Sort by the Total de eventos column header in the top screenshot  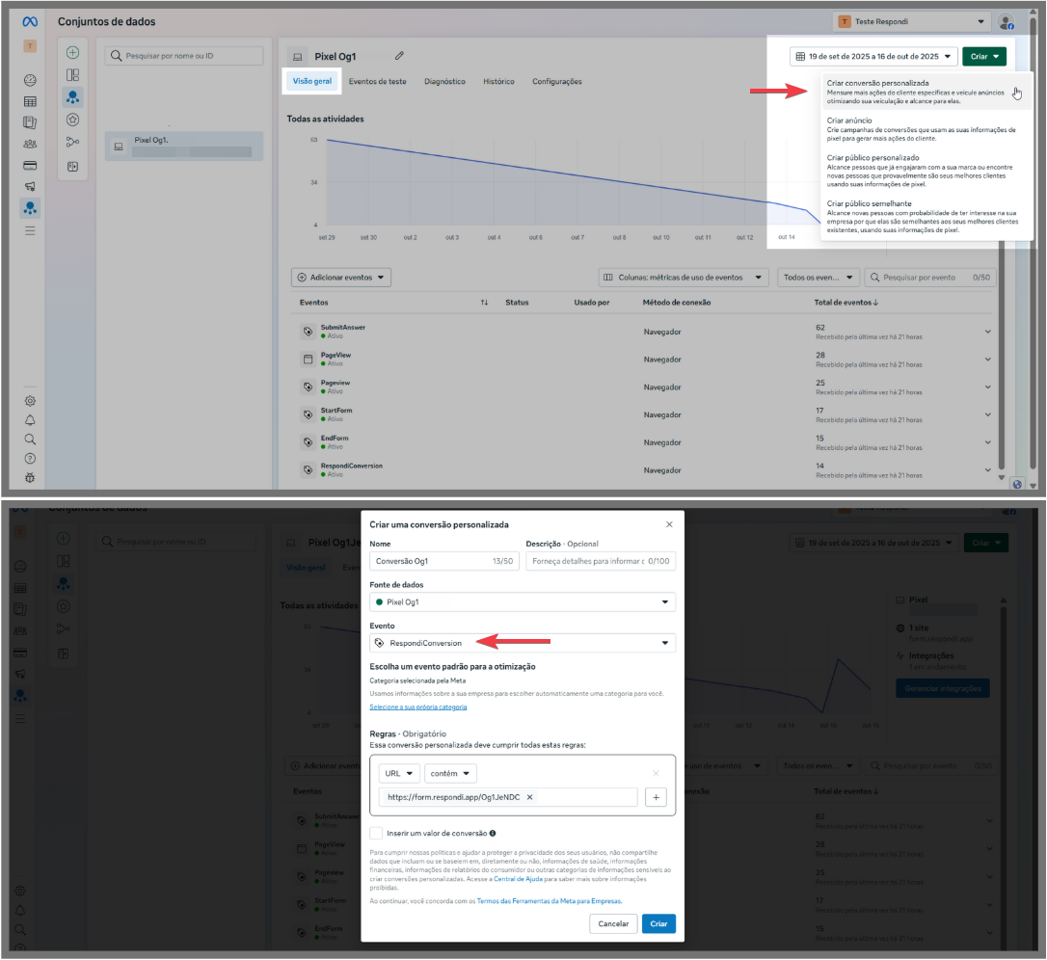[846, 303]
